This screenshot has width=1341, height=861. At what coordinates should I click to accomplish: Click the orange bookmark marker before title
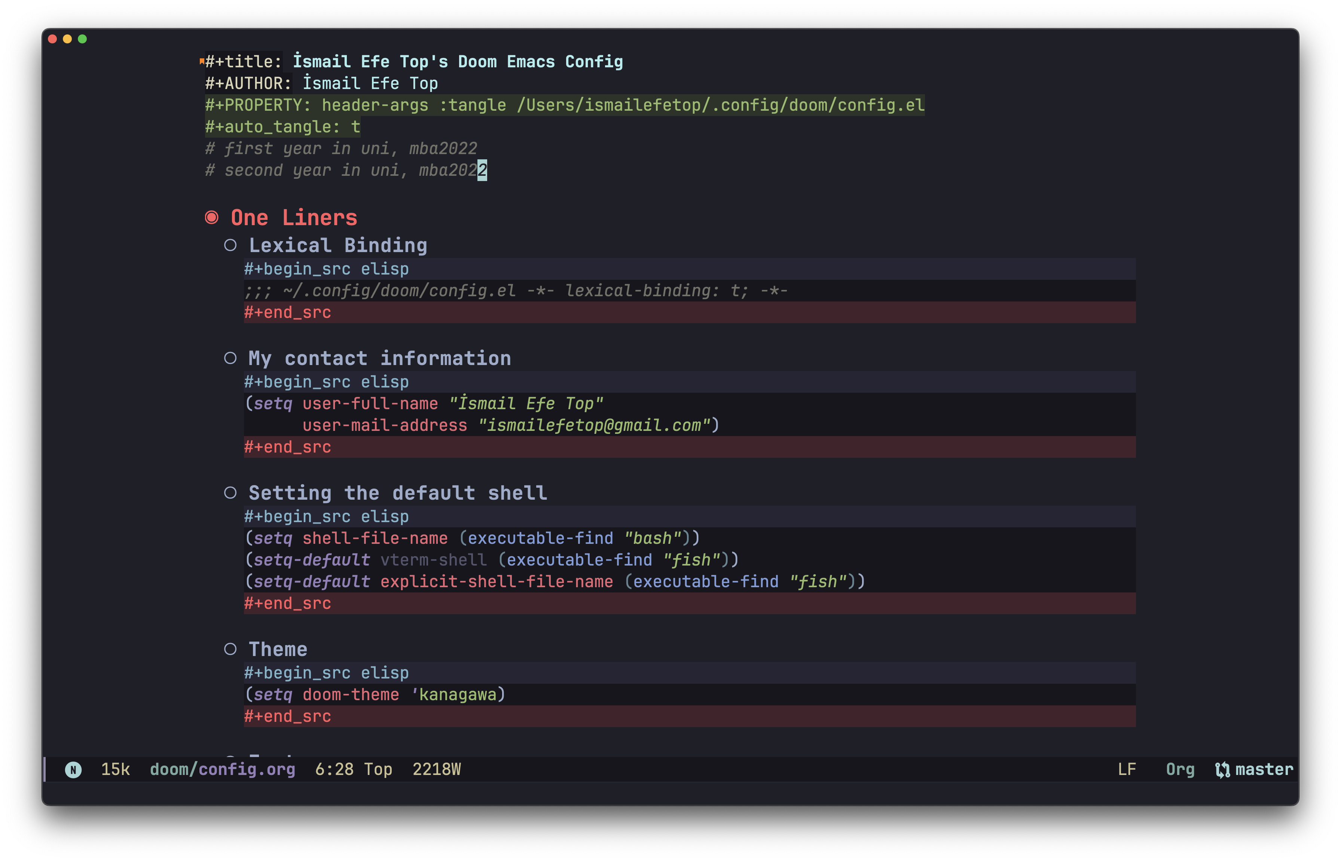pyautogui.click(x=202, y=61)
